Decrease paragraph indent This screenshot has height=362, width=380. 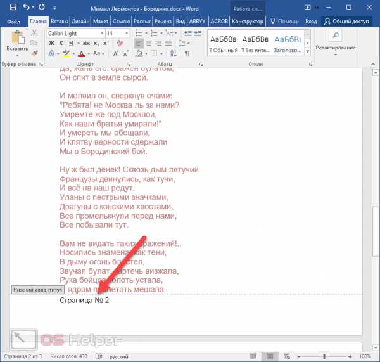[x=188, y=32]
